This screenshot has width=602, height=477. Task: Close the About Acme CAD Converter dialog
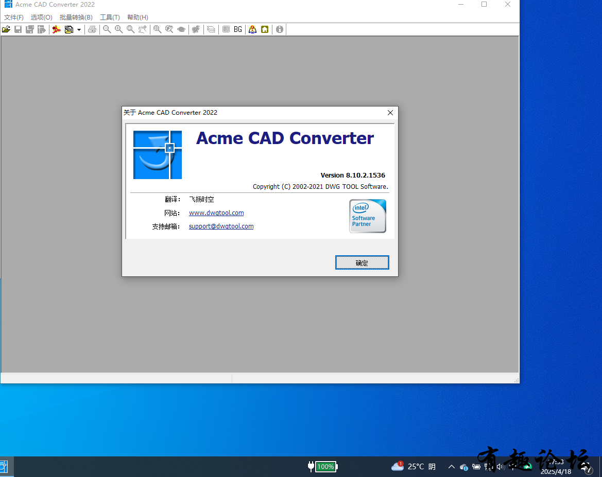click(390, 113)
